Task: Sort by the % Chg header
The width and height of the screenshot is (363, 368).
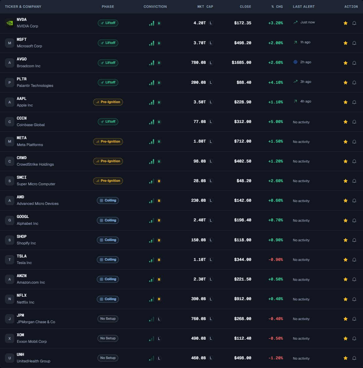Action: (277, 7)
